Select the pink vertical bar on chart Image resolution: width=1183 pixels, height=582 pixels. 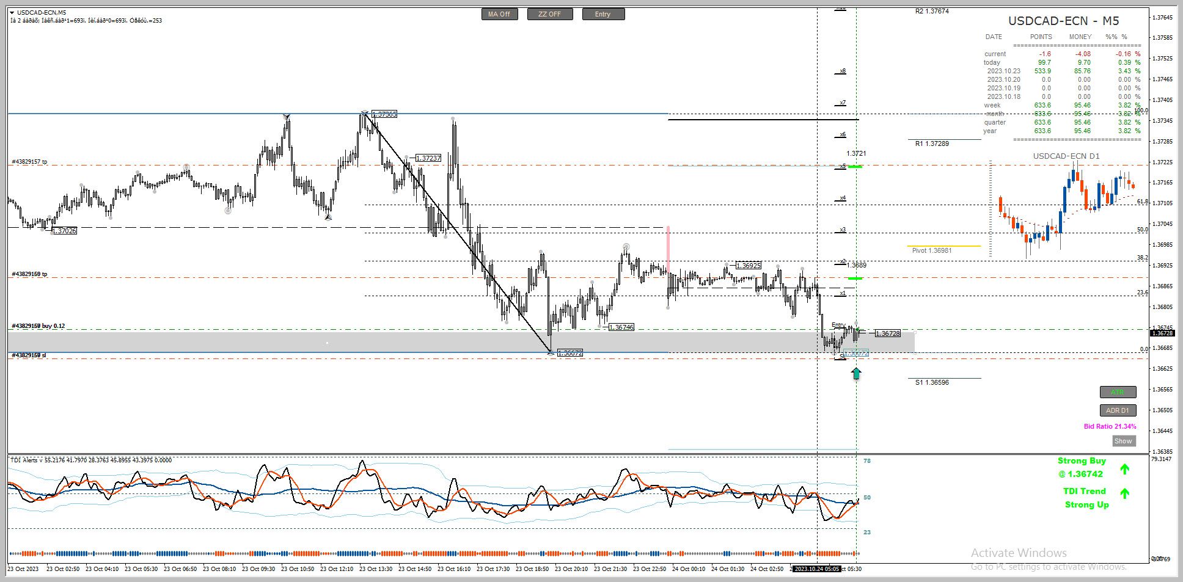(668, 249)
